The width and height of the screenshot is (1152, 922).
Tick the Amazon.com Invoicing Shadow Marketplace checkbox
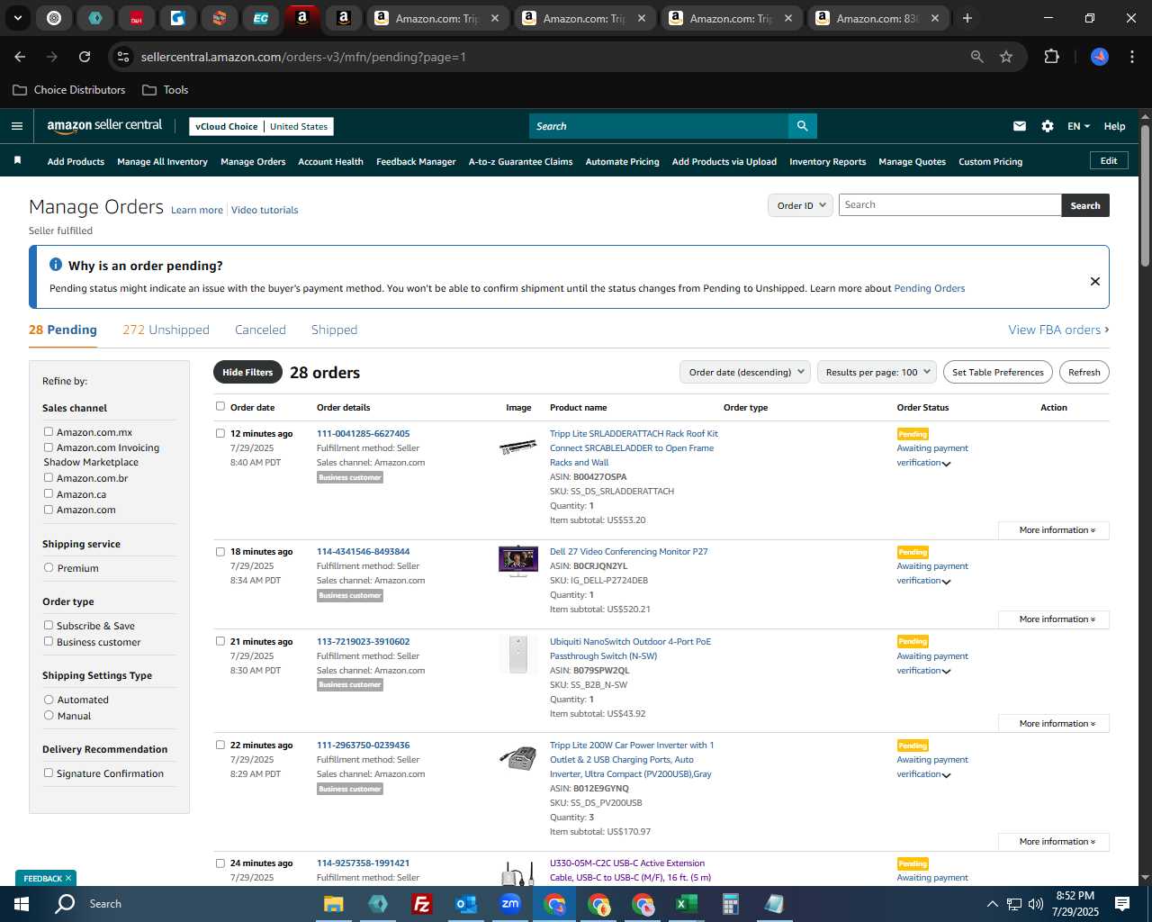(x=49, y=447)
